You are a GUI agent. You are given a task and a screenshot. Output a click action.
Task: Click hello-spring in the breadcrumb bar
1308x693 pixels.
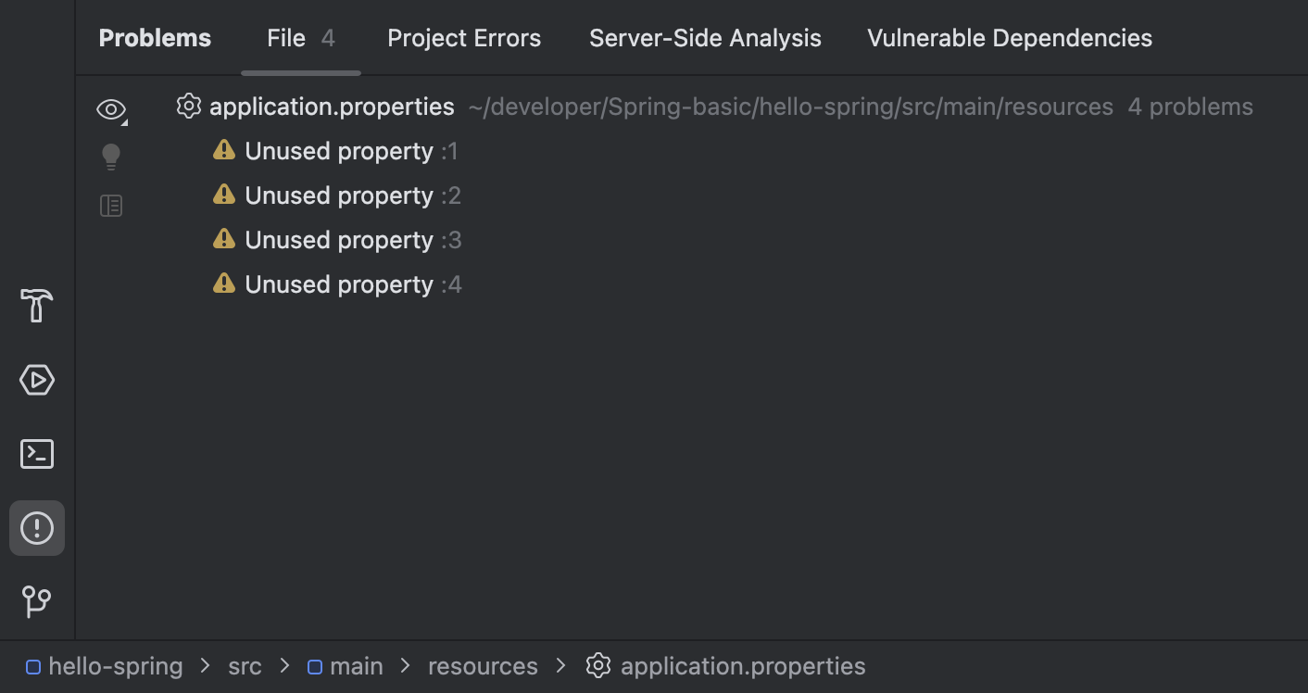tap(115, 666)
